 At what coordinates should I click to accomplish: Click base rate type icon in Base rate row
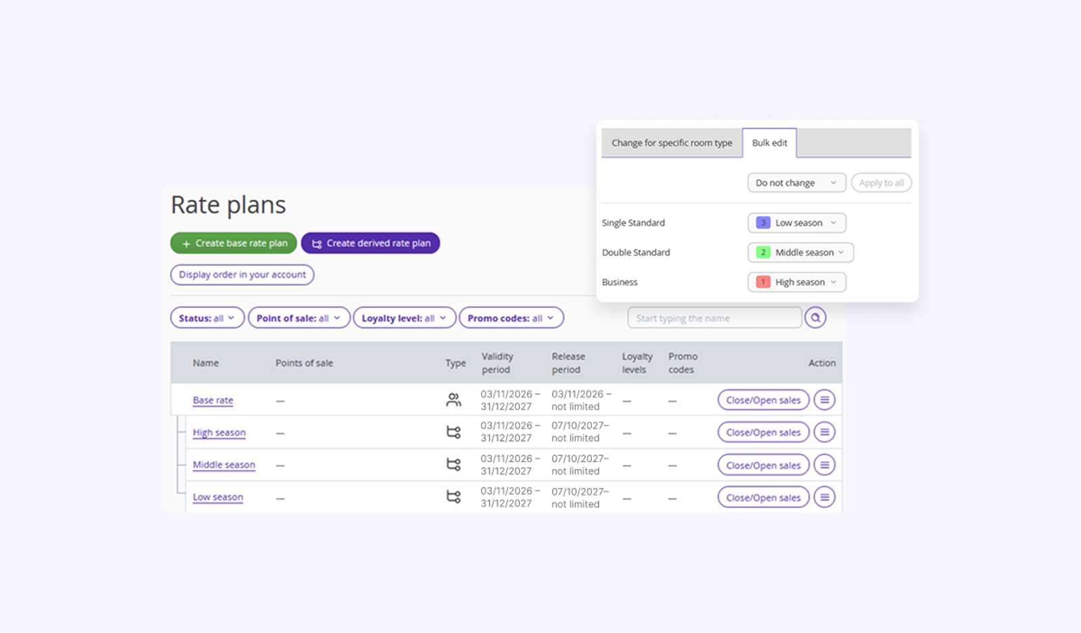[454, 400]
